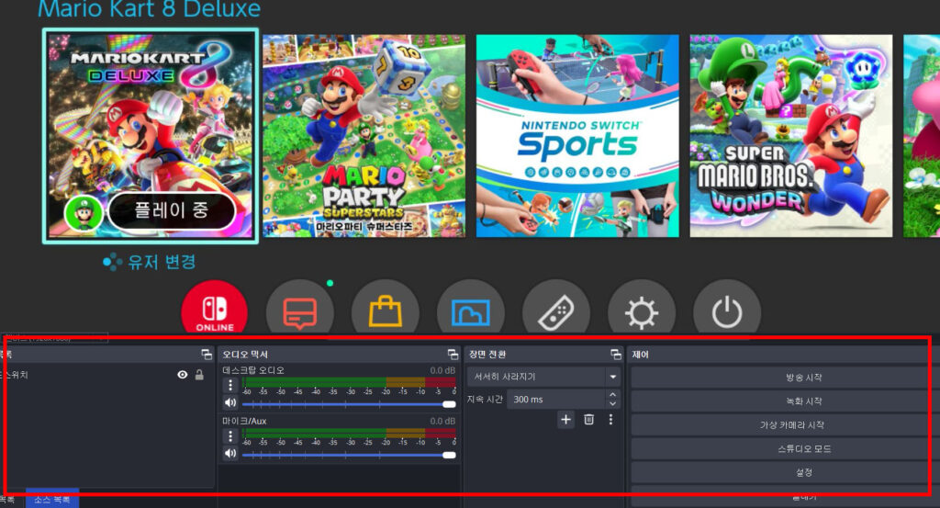Mute 데스크탑 오디오 with speaker icon
The height and width of the screenshot is (508, 940).
coord(230,402)
